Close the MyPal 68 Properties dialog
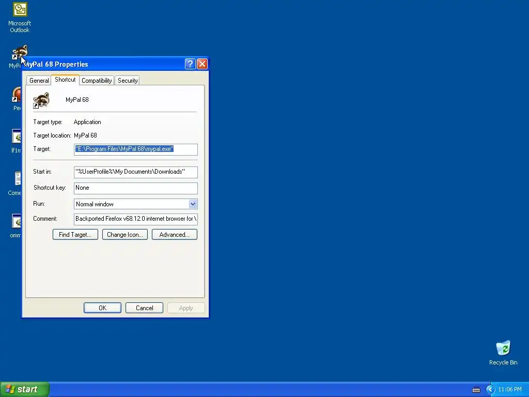529x397 pixels. 202,64
